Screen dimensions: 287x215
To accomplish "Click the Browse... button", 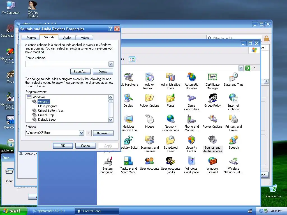I will 103,133.
